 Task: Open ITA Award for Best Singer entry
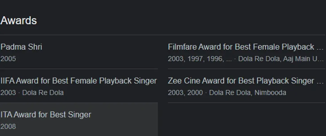click(x=46, y=114)
